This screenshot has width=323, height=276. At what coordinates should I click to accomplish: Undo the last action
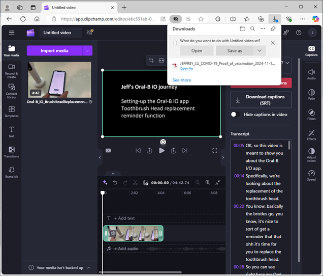pyautogui.click(x=115, y=182)
